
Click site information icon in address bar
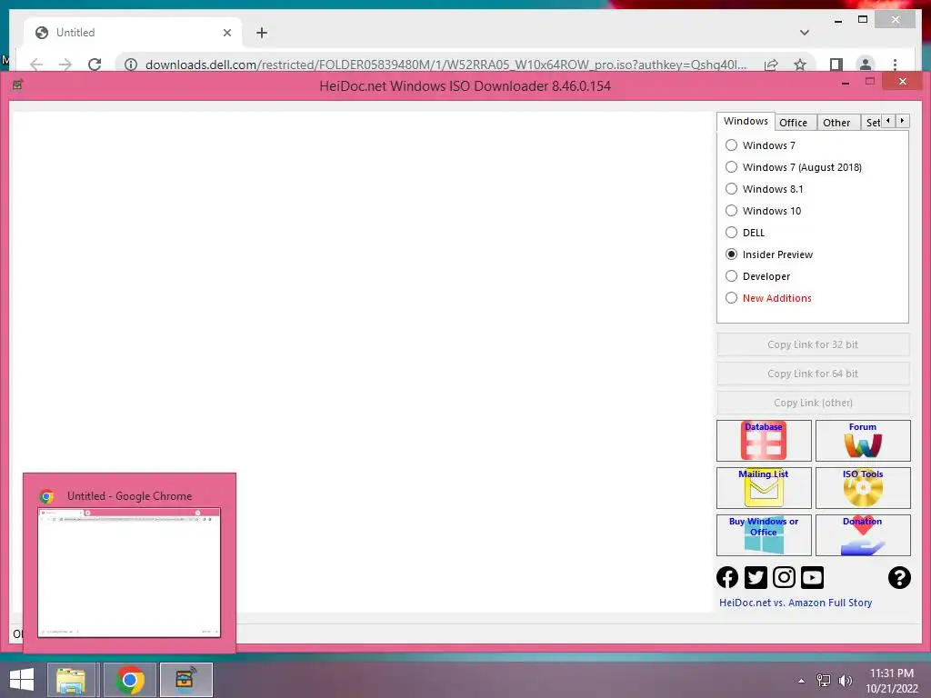point(131,65)
